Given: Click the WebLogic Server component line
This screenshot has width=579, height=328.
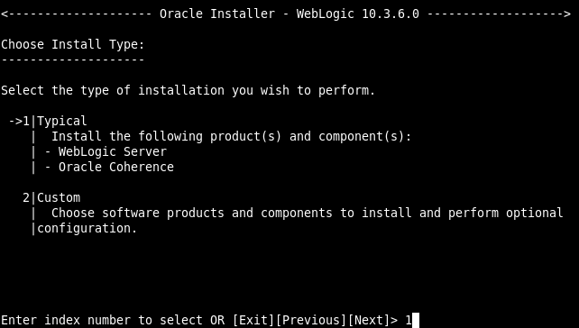Looking at the screenshot, I should pos(112,151).
